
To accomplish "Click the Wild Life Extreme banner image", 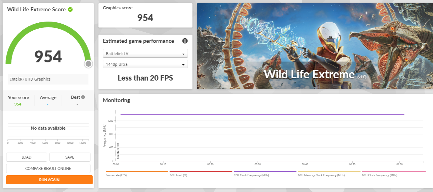I will [315, 46].
